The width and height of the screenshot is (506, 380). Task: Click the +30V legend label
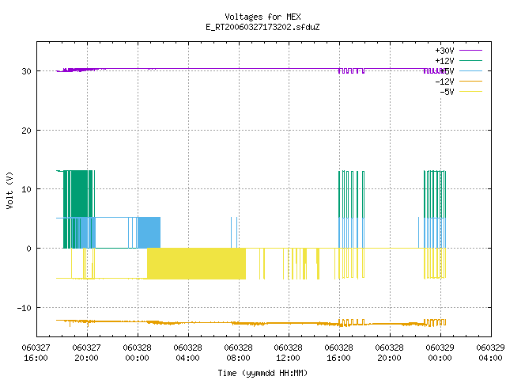(444, 51)
